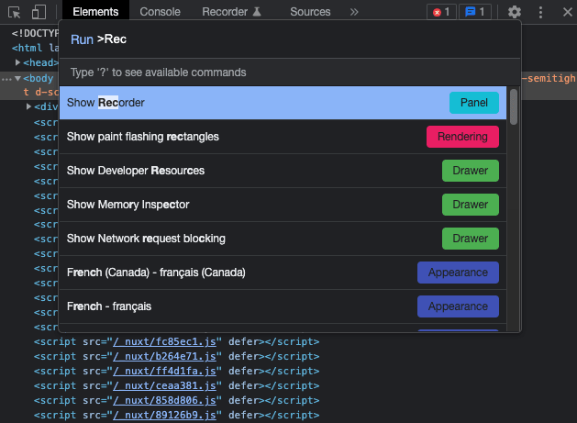Open the _nuxt/ff4d1fa.js script link

pos(164,372)
